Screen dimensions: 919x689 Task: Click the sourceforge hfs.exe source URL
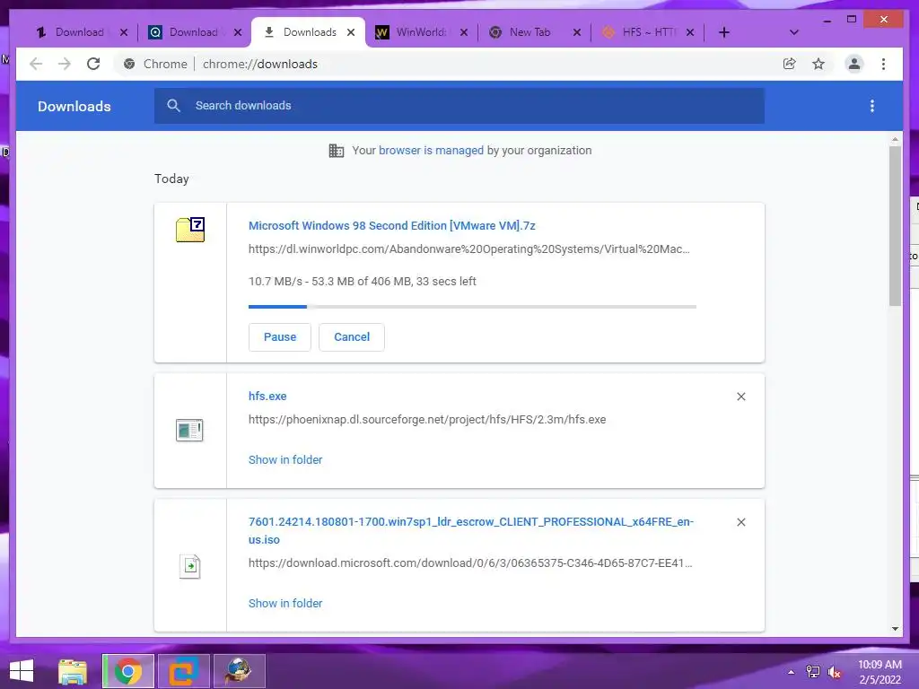427,420
